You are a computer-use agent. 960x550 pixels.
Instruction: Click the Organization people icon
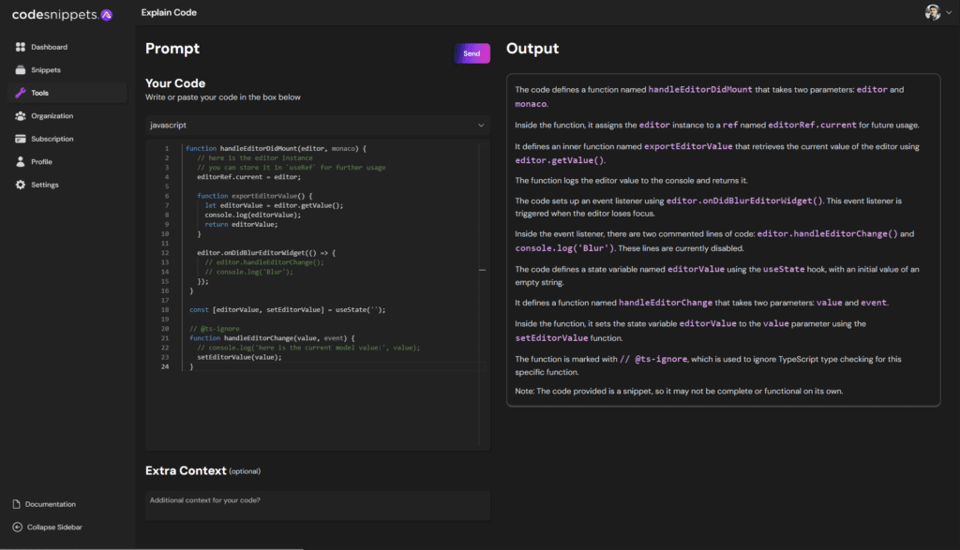point(21,116)
